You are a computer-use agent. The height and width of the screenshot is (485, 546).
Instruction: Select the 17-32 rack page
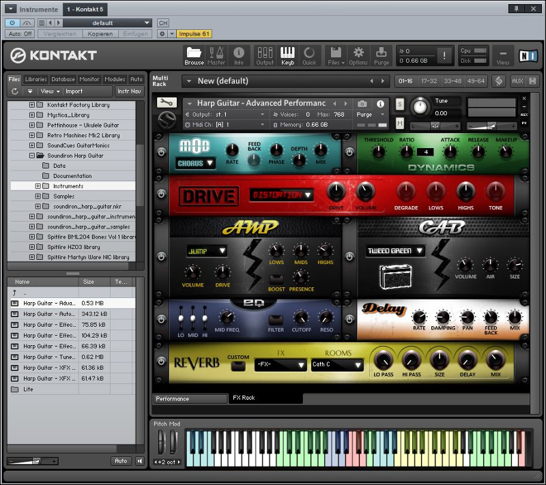point(429,81)
